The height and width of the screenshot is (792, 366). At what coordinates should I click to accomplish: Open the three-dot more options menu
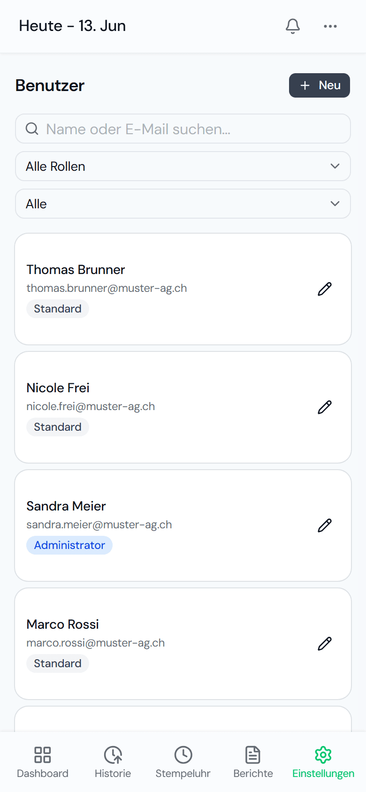tap(330, 26)
